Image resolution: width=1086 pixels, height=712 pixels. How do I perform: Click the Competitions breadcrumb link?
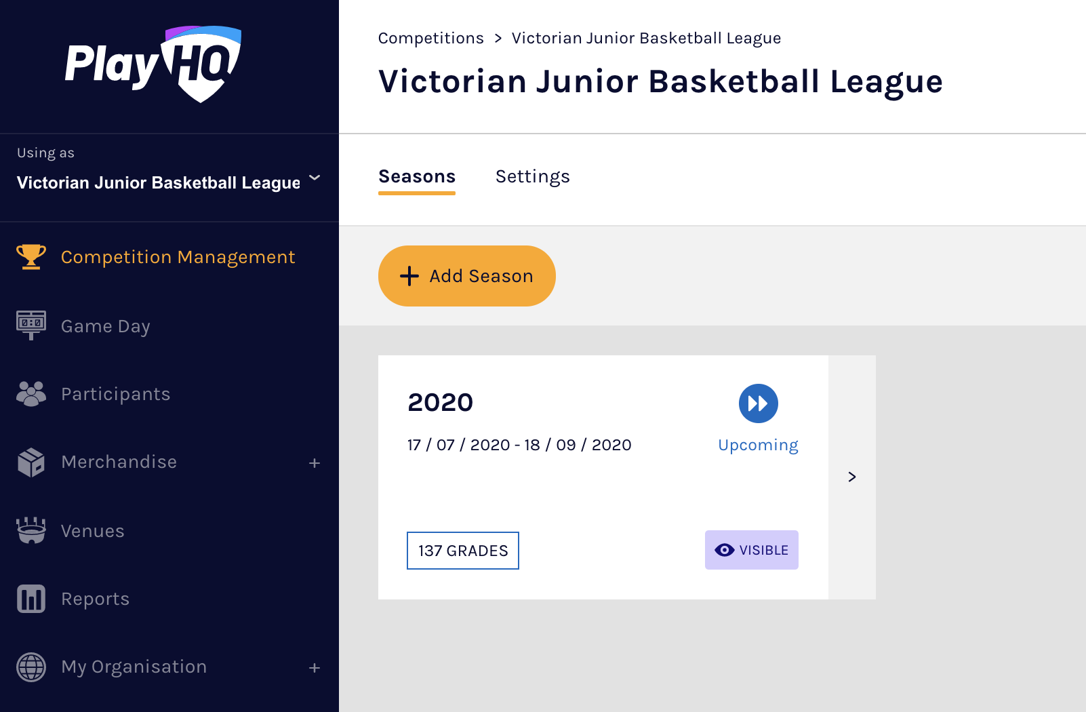(x=431, y=39)
